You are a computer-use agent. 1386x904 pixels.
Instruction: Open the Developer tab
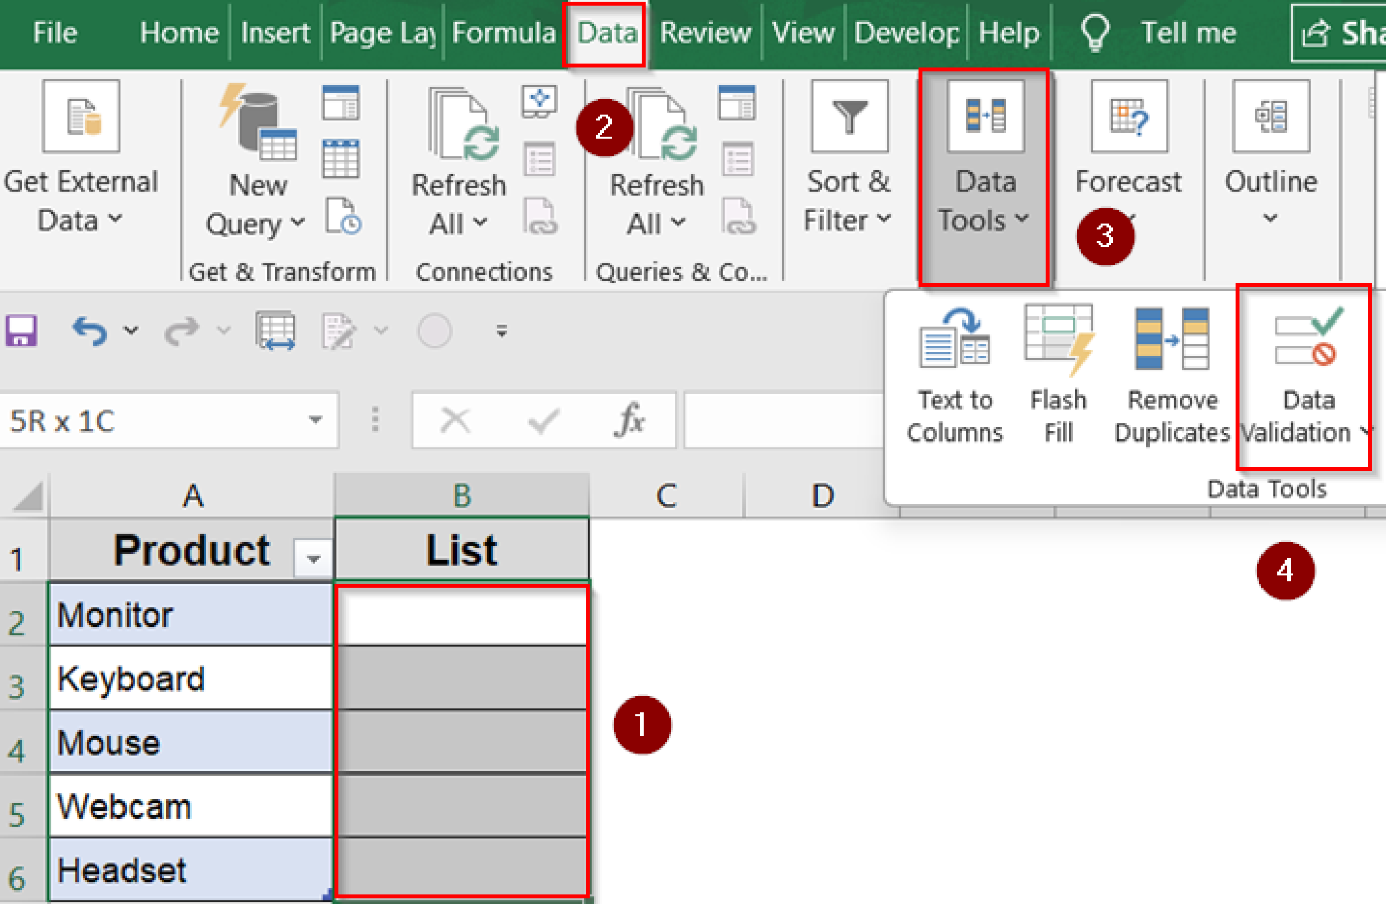pyautogui.click(x=906, y=32)
